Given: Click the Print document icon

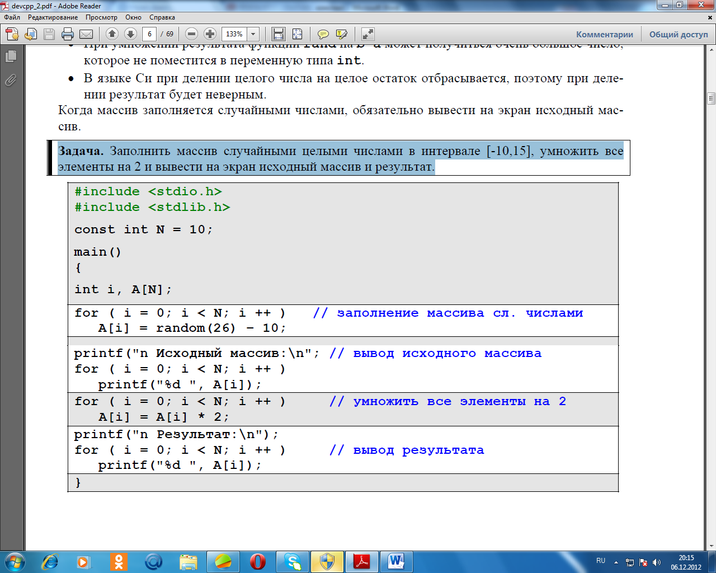Looking at the screenshot, I should [68, 34].
